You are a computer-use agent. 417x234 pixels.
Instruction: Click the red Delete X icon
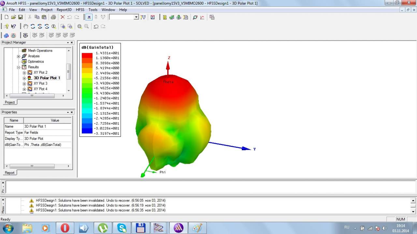click(x=63, y=17)
